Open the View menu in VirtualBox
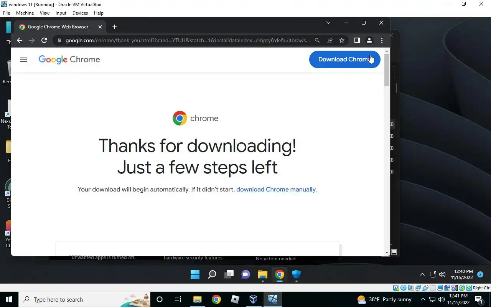This screenshot has width=491, height=307. tap(44, 13)
